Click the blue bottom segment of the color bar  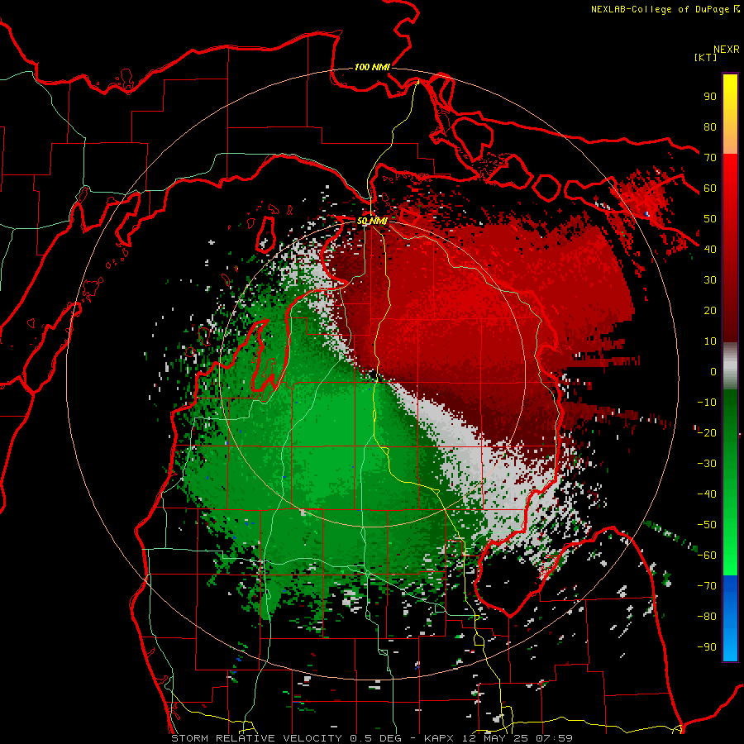click(730, 618)
